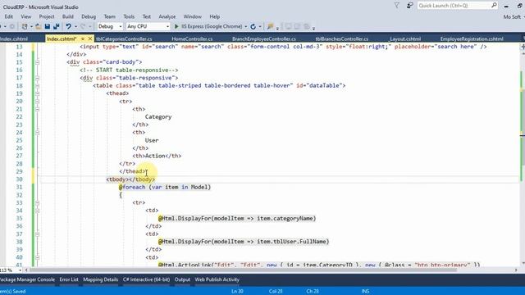The image size is (525, 295).
Task: Click the Send Feedback icon
Action: click(x=410, y=6)
